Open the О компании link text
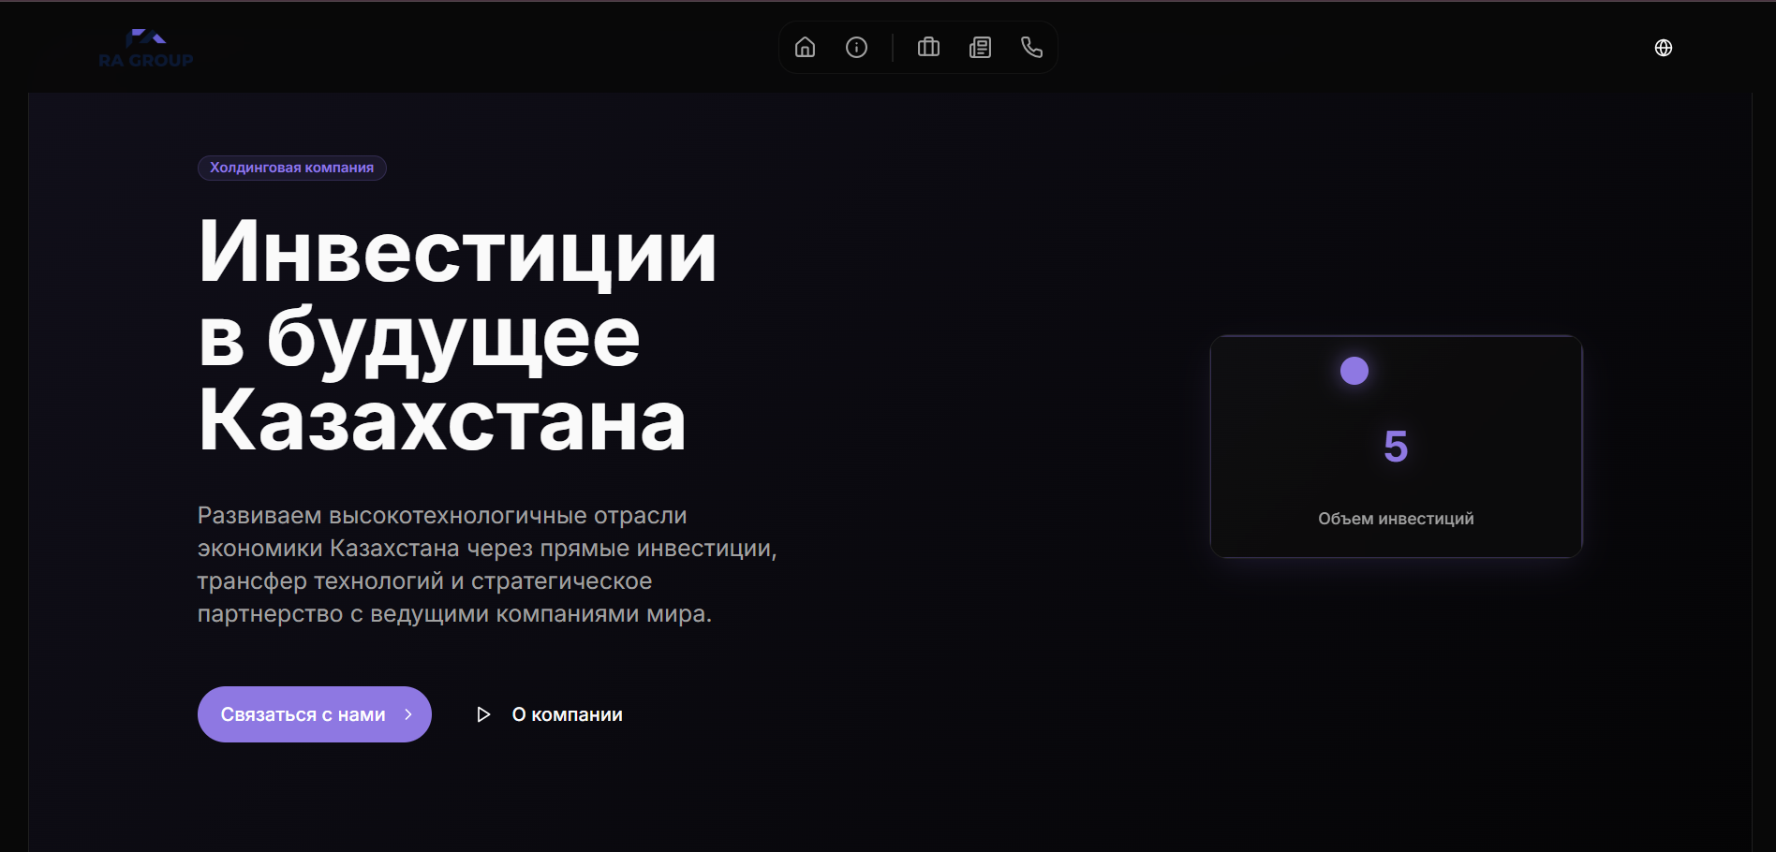Image resolution: width=1776 pixels, height=852 pixels. [567, 714]
